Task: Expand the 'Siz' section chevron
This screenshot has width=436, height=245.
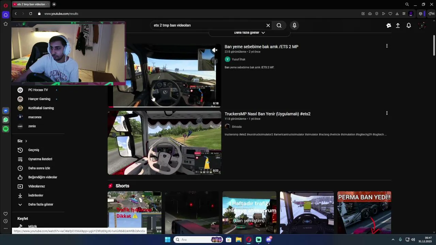Action: coord(26,141)
